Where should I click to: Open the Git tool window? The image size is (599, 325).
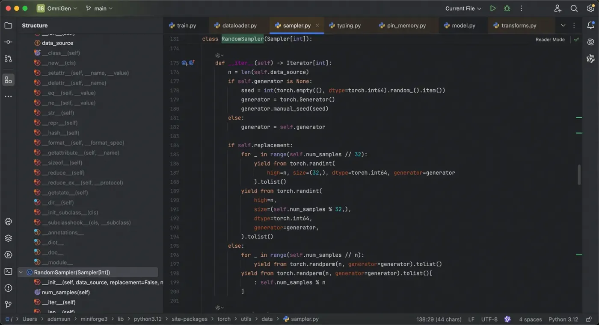tap(8, 305)
